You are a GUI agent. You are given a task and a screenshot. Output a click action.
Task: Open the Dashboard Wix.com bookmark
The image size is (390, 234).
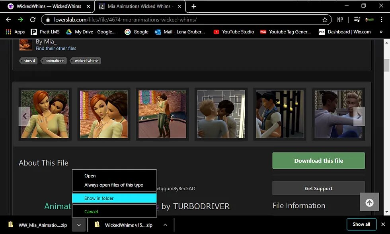345,32
